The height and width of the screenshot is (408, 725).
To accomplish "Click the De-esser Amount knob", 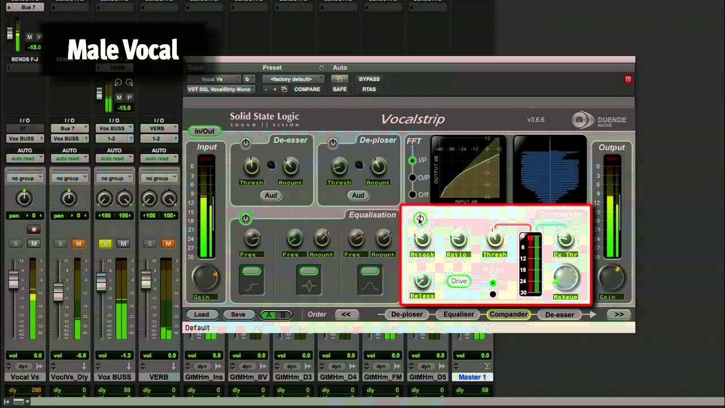I will click(x=291, y=167).
